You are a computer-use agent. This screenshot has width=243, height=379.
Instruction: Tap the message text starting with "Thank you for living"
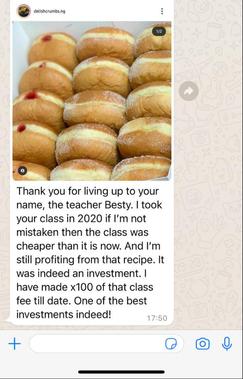(90, 253)
